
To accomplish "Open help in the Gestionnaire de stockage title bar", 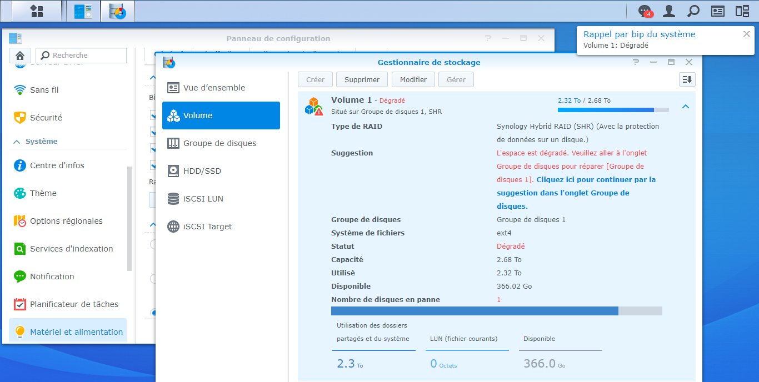I will pyautogui.click(x=636, y=62).
